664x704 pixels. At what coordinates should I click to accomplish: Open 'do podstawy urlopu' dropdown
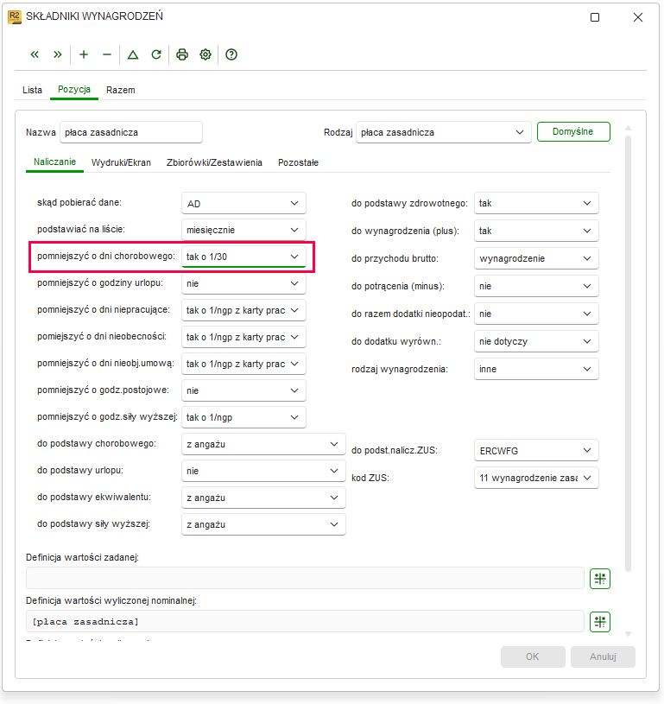(x=263, y=471)
